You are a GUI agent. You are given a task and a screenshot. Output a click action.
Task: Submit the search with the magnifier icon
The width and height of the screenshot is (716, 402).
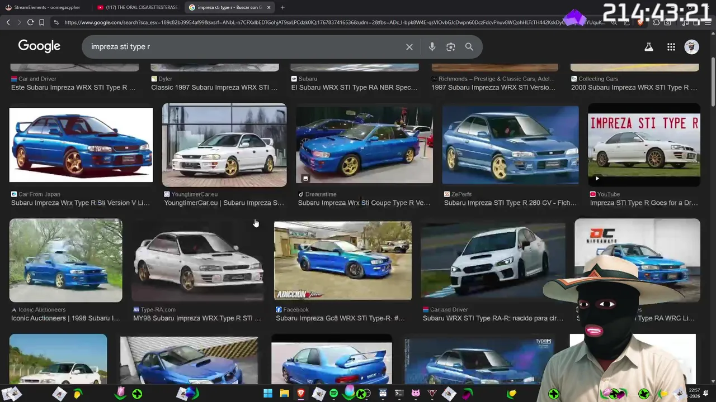coord(469,47)
